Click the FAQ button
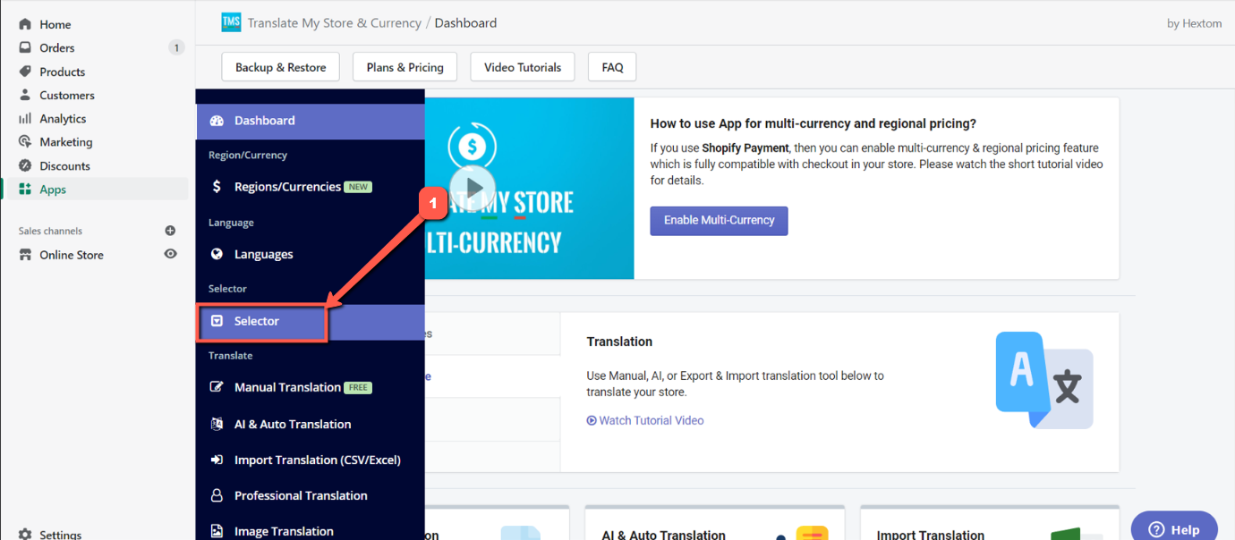The width and height of the screenshot is (1235, 540). [612, 67]
